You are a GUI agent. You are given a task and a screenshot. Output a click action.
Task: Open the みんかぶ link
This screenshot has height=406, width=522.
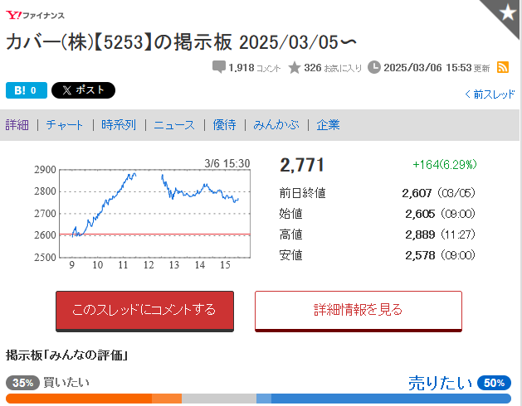276,125
